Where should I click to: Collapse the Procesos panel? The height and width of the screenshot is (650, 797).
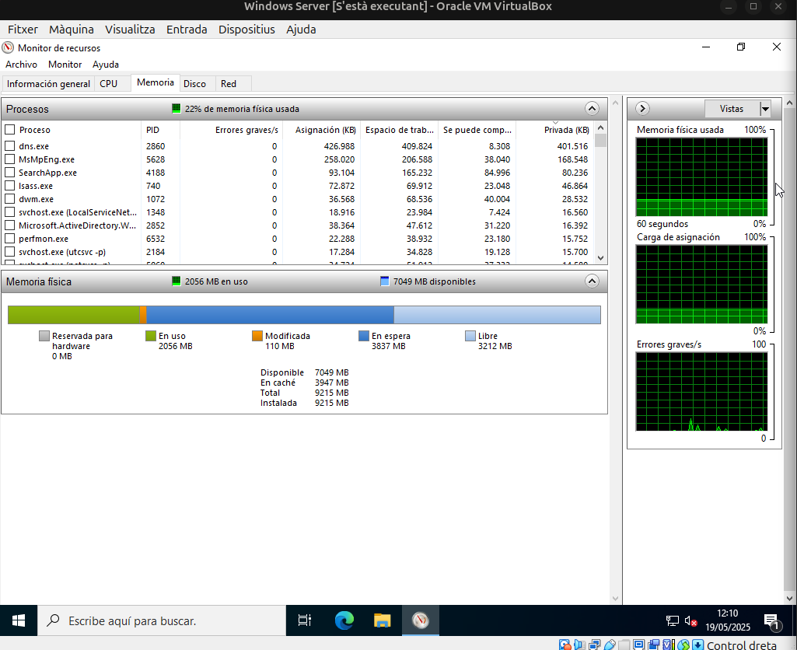click(x=592, y=108)
